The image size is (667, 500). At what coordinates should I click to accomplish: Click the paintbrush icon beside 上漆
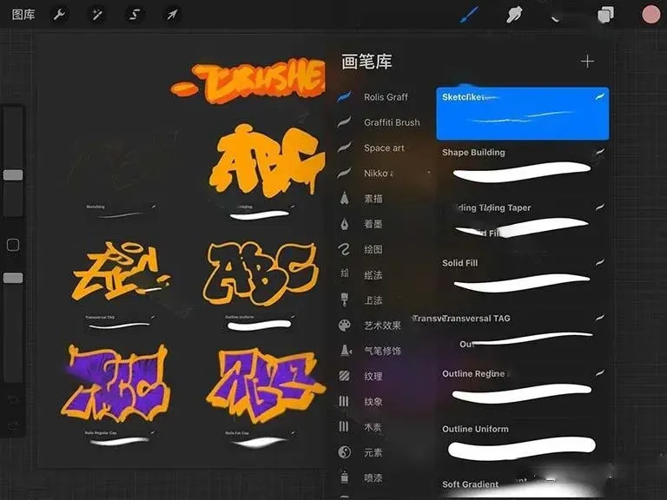(345, 299)
